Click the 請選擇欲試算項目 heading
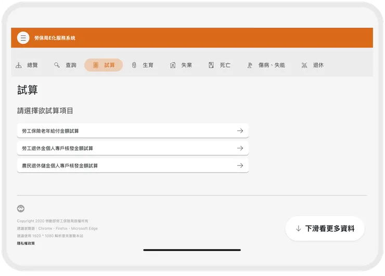This screenshot has height=276, width=385. point(45,110)
